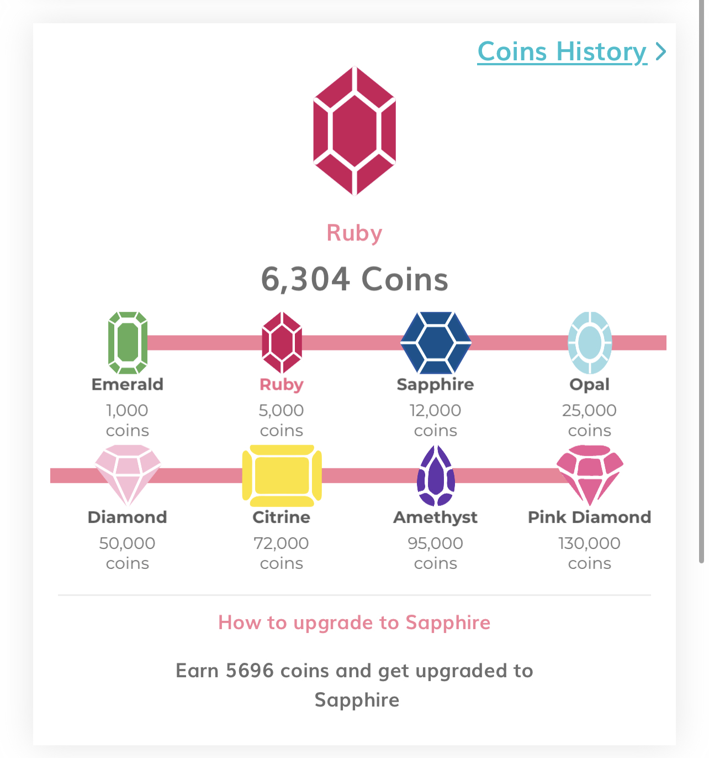709x758 pixels.
Task: Click the large Ruby gem icon
Action: pos(354,131)
